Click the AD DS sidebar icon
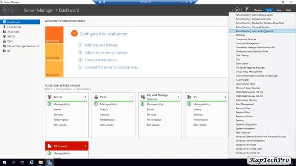Screen dimensions: 296x166 [x=4, y=36]
